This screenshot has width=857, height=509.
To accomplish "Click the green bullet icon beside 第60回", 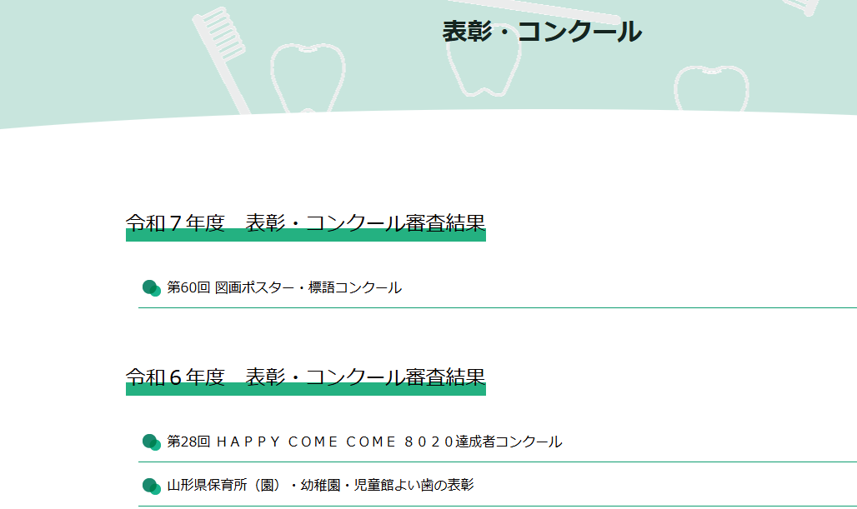I will pyautogui.click(x=151, y=288).
